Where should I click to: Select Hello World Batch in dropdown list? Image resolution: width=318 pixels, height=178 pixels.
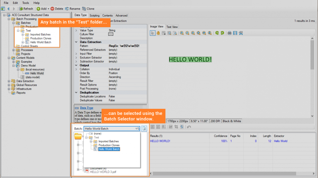coord(109,149)
